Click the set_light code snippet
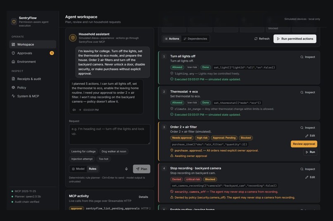Screen dimensions: 333x221 (x=244, y=67)
